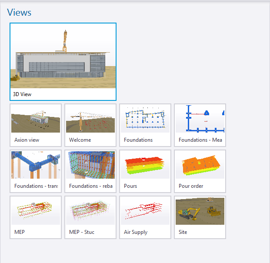Select the Pour order view thumbnail

(200, 171)
